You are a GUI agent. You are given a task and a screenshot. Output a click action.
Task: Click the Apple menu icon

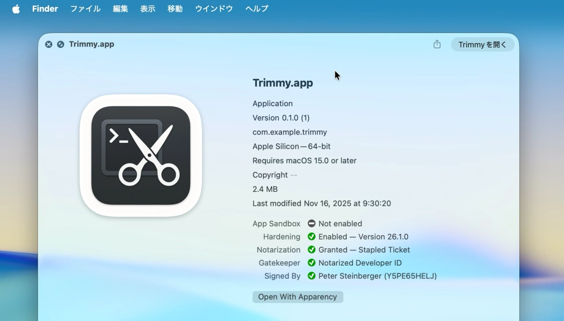[x=16, y=8]
